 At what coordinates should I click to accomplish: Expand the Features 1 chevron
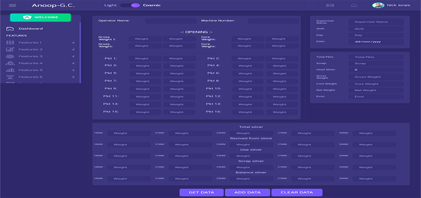(74, 42)
